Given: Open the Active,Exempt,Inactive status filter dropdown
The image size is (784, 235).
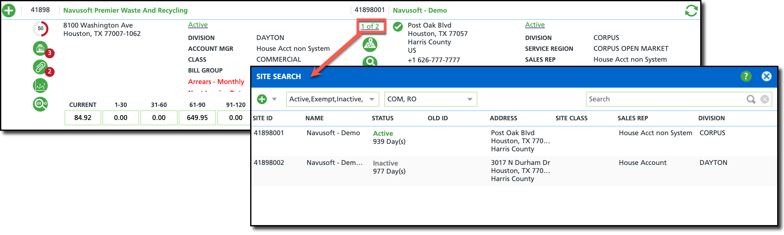Looking at the screenshot, I should click(x=332, y=99).
